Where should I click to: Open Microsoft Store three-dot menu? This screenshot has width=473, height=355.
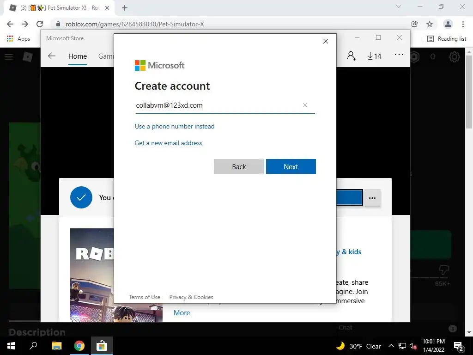coord(399,55)
